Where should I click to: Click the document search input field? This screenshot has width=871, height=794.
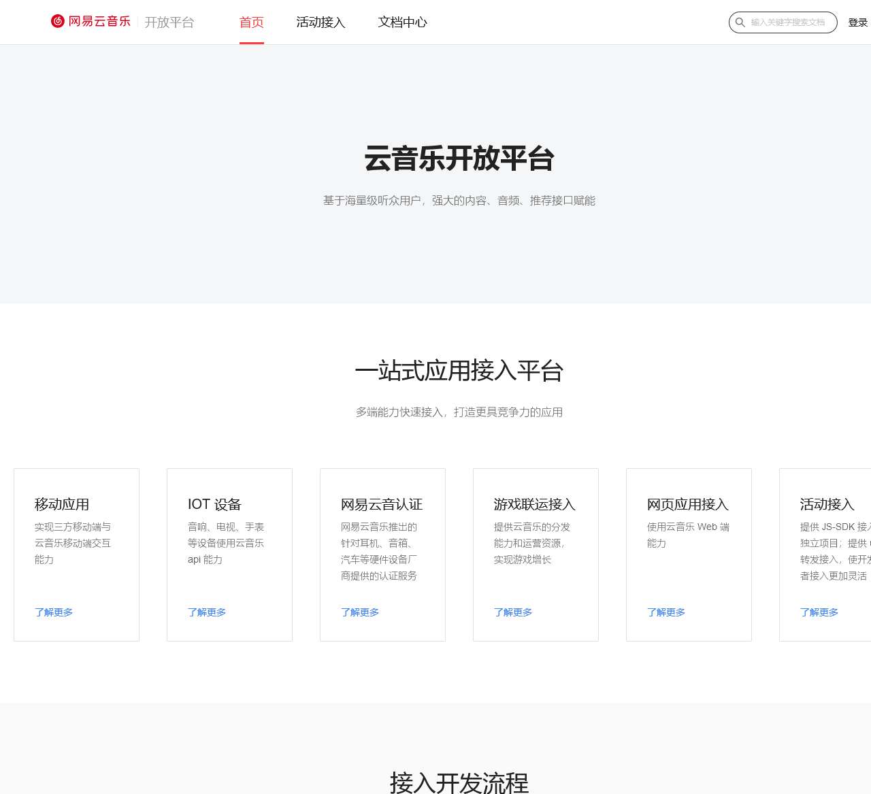[x=788, y=22]
